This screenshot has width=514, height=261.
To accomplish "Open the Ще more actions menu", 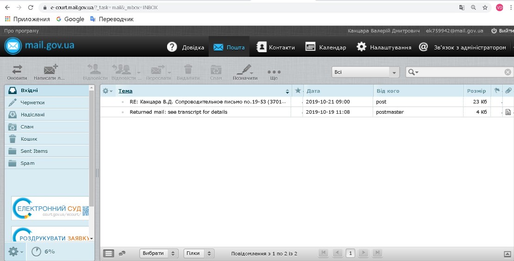I will [274, 75].
